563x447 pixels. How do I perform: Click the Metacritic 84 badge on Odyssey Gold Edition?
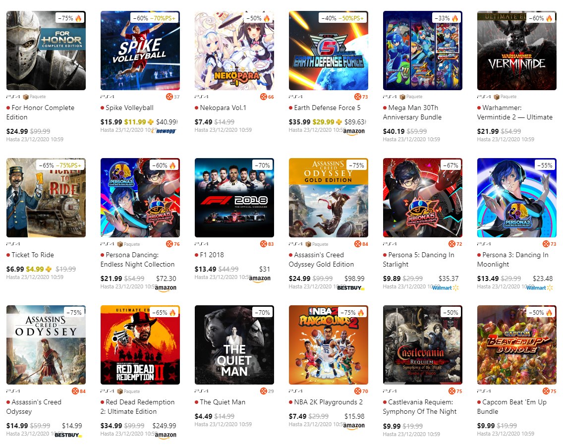pyautogui.click(x=361, y=244)
